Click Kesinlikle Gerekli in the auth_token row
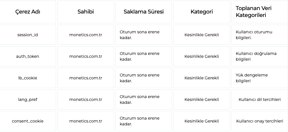This screenshot has height=132, width=288. 202,56
